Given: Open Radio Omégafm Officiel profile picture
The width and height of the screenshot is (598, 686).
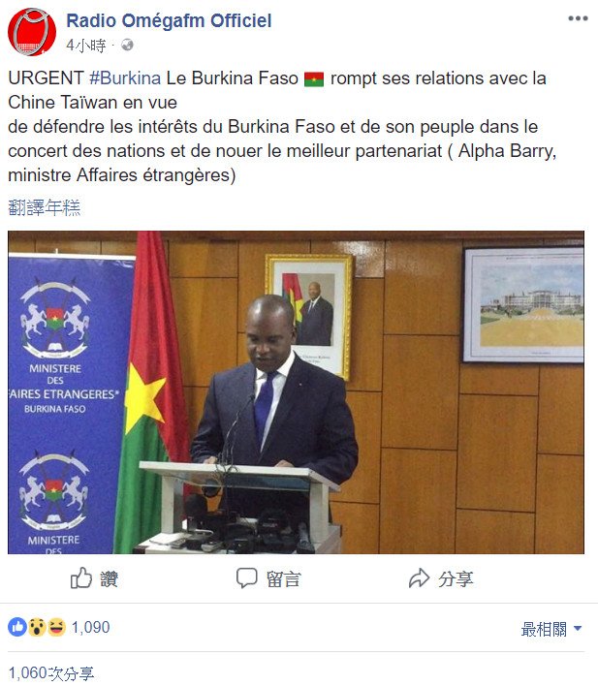Looking at the screenshot, I should (x=32, y=32).
